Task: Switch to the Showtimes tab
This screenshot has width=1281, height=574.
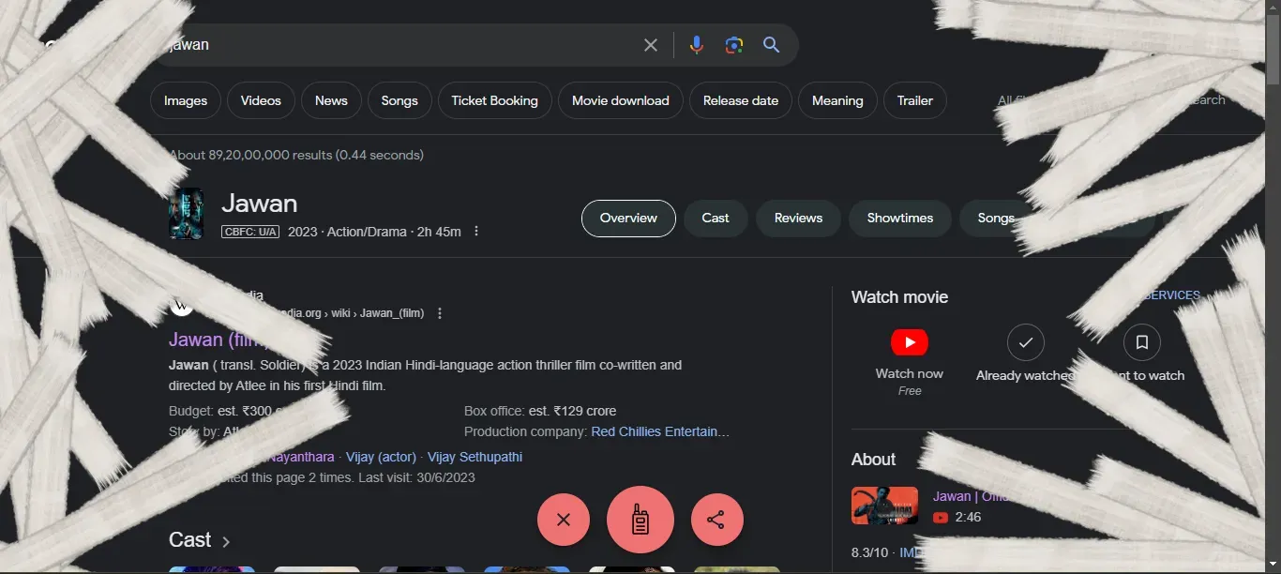Action: point(900,218)
